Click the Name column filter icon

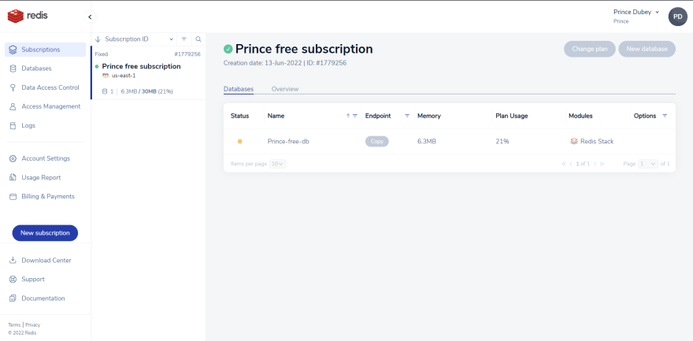355,116
